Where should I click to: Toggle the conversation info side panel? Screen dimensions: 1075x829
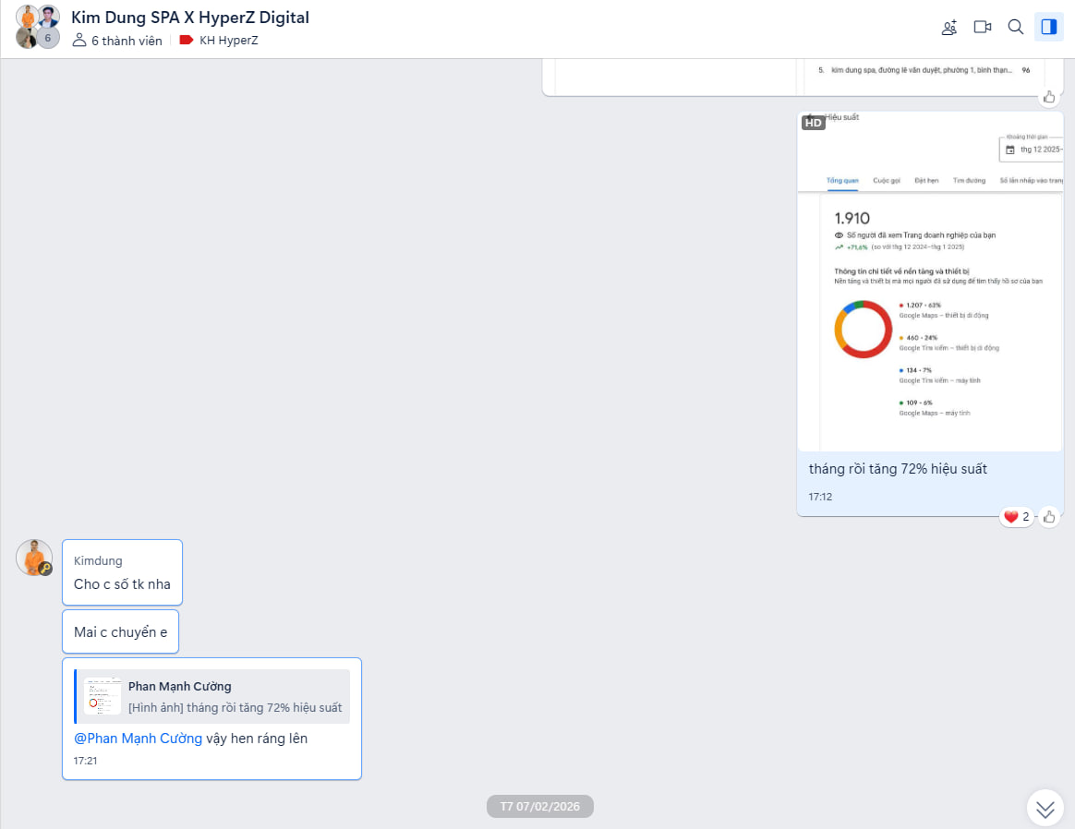[1049, 27]
